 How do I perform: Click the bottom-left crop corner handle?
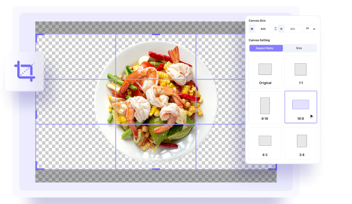[x=37, y=167]
